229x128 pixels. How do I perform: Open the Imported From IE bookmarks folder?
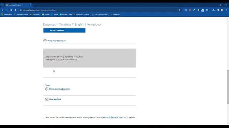21,15
